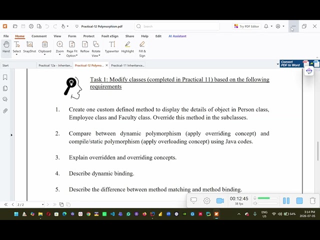
Task: Open the Fill & Sign tool
Action: (x=142, y=49)
